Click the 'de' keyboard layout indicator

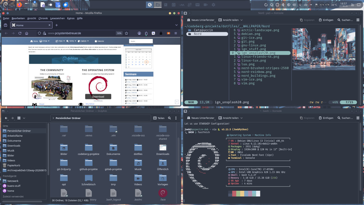pyautogui.click(x=305, y=5)
